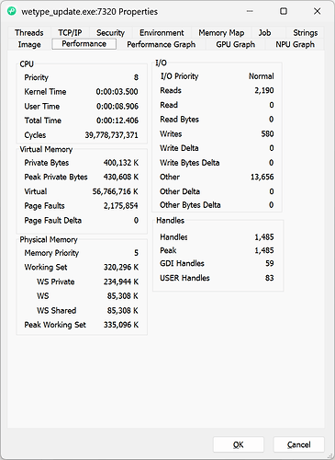Click the Cycles value in CPU group
The height and width of the screenshot is (460, 335).
(111, 135)
